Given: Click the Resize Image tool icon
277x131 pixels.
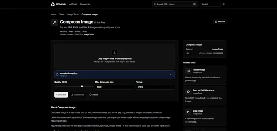Looking at the screenshot, I should pyautogui.click(x=188, y=71).
